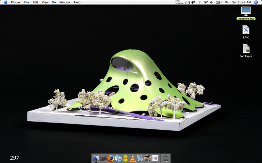The width and height of the screenshot is (262, 163).
Task: Open the yellow duck app in Dock
Action: click(125, 158)
